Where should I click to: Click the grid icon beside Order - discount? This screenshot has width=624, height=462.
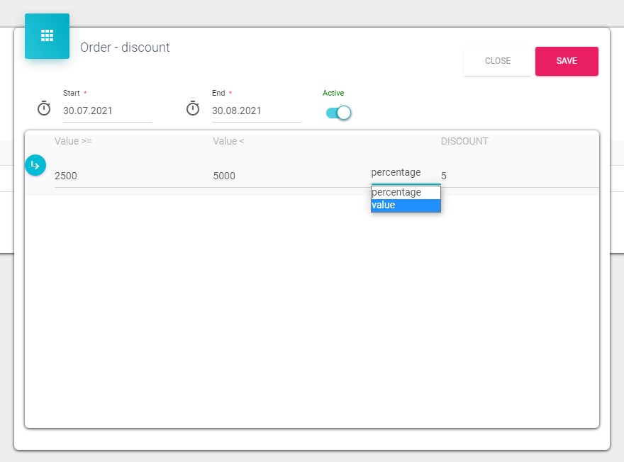coord(47,36)
